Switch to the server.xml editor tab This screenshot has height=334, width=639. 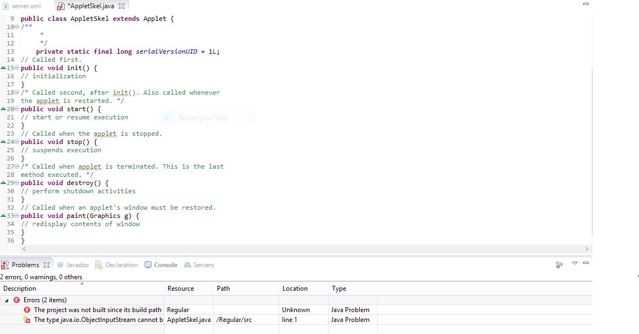pos(22,6)
